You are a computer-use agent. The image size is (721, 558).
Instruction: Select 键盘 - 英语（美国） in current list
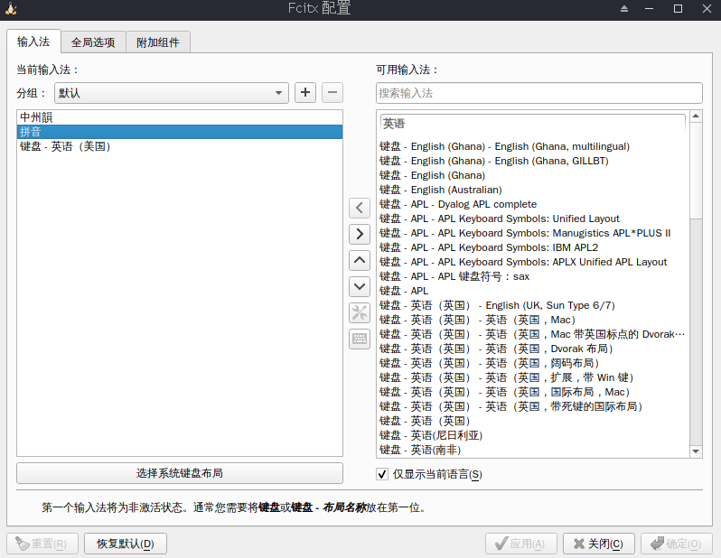click(x=180, y=146)
